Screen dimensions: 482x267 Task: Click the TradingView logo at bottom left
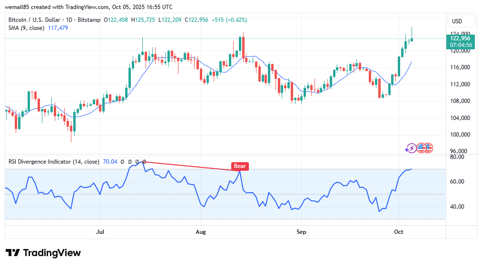click(43, 253)
